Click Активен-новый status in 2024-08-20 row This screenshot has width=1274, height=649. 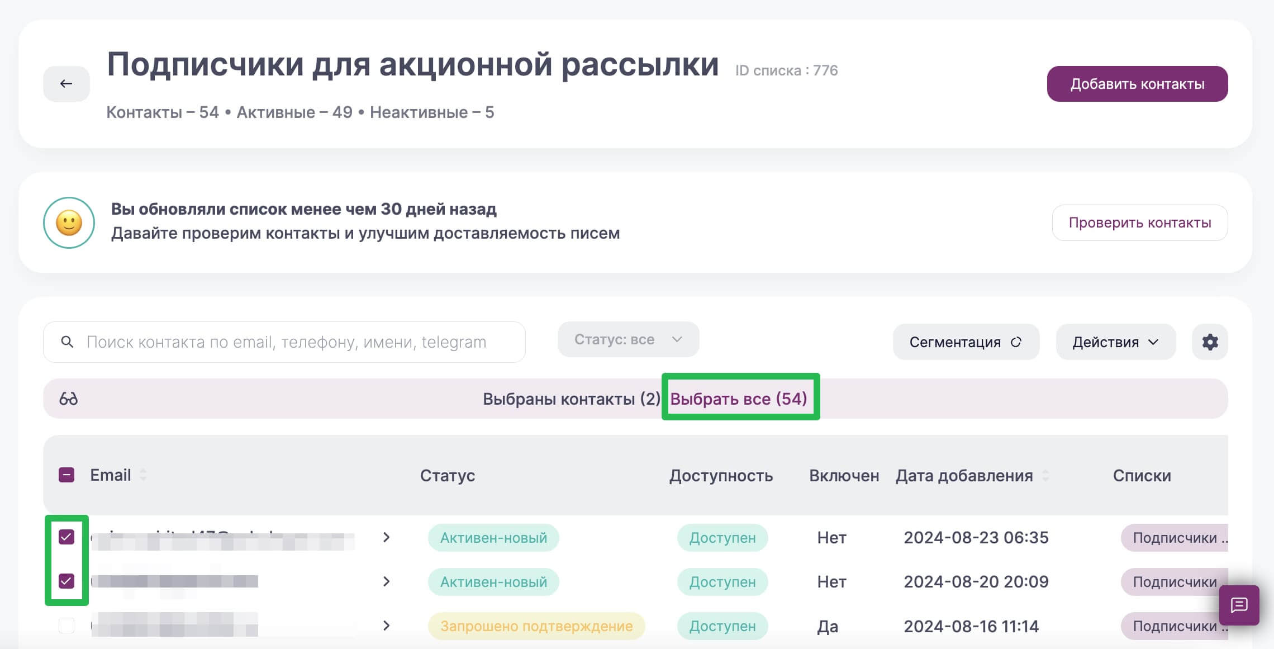493,581
